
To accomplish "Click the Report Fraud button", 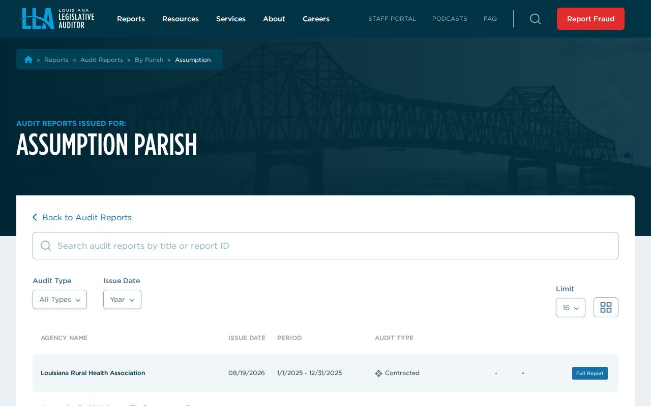I will 590,19.
